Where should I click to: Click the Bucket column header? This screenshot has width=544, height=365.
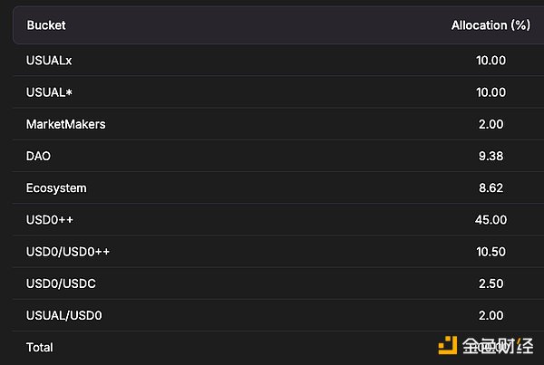point(46,25)
